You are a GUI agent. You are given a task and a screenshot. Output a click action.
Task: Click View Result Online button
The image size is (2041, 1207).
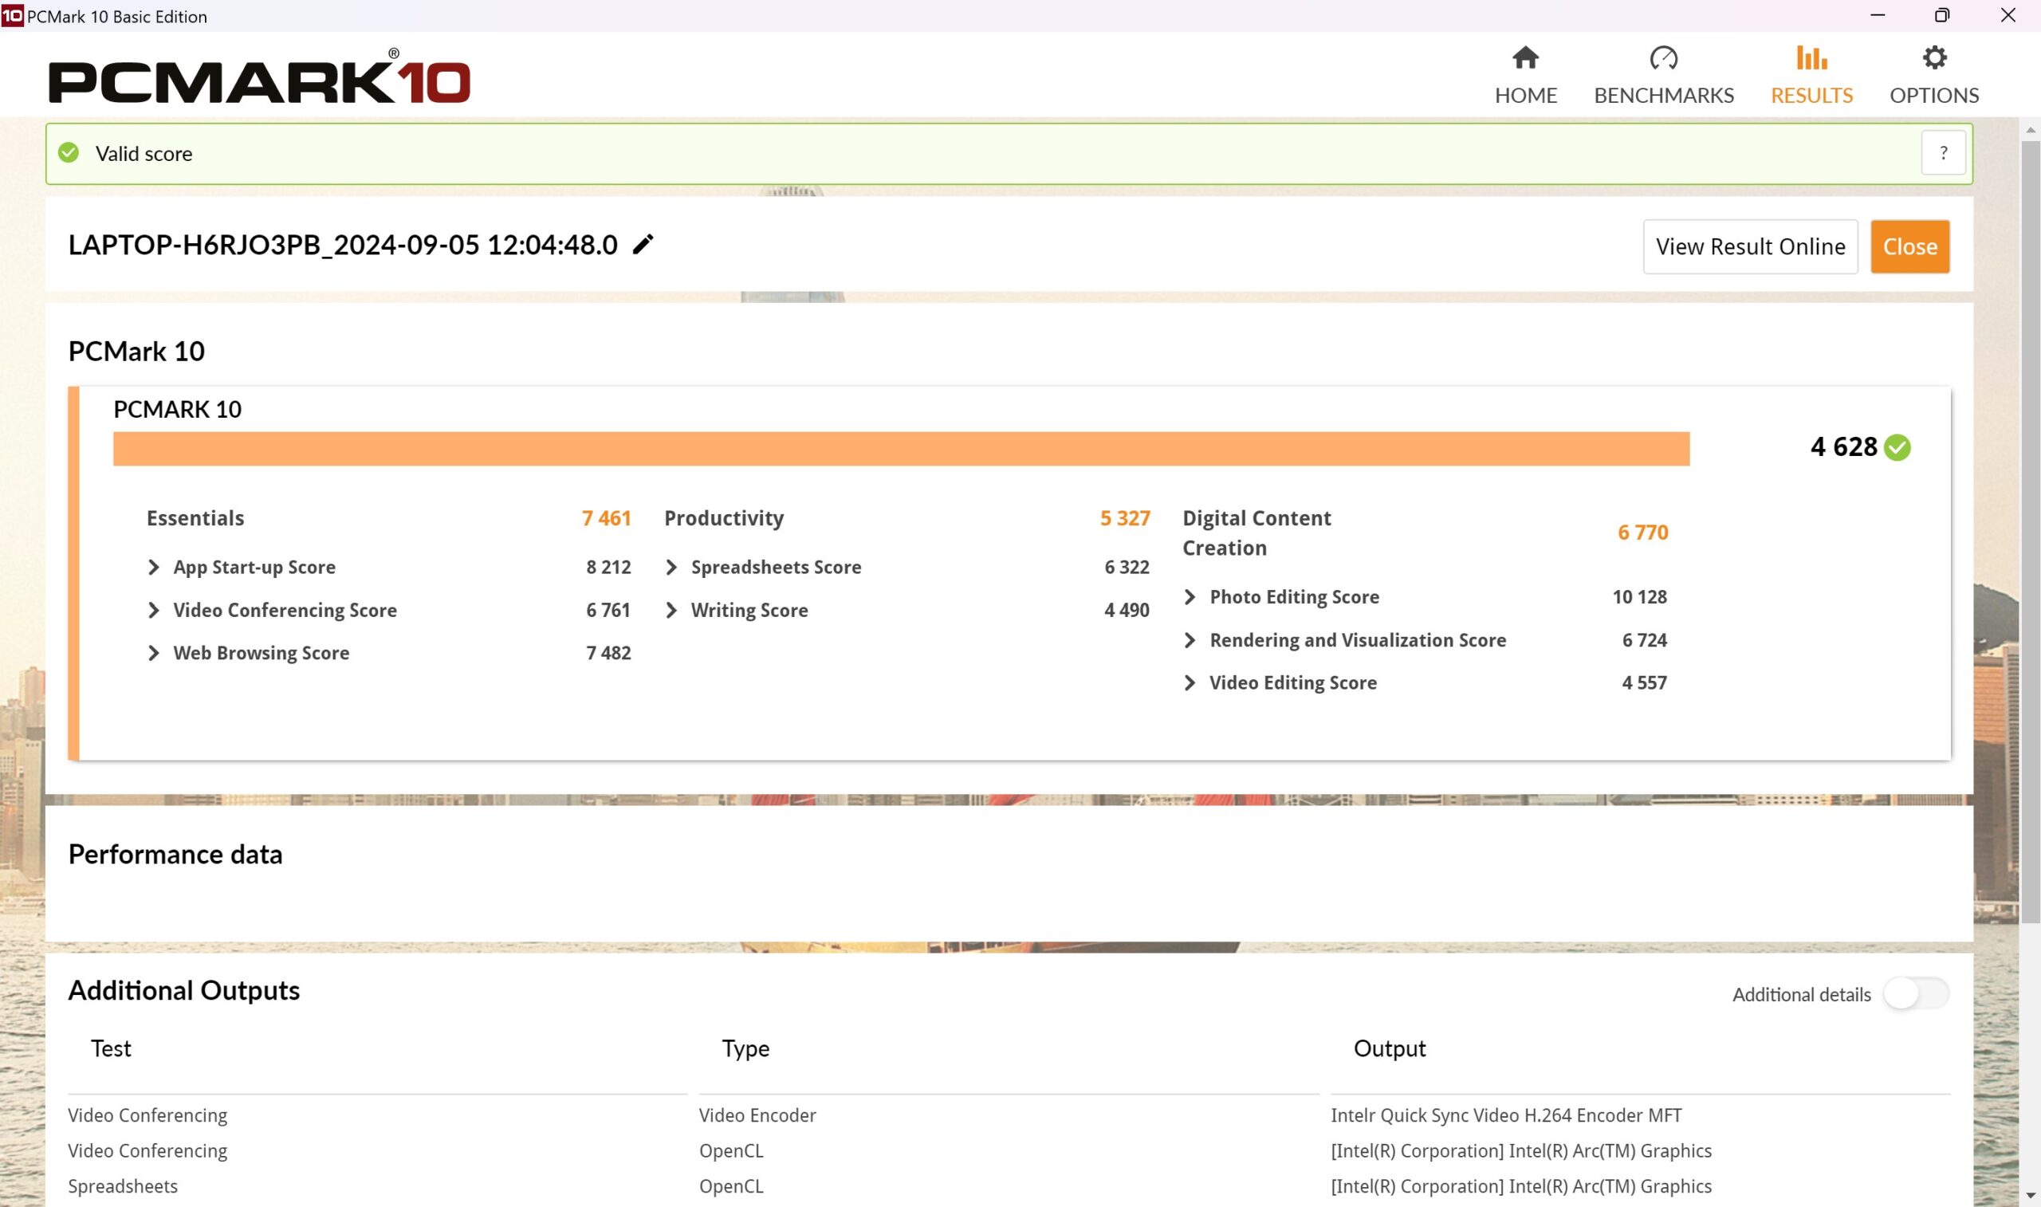point(1750,246)
